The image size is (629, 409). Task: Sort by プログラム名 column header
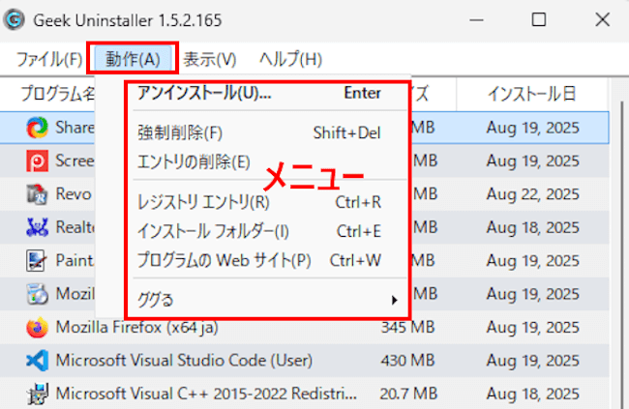[58, 94]
